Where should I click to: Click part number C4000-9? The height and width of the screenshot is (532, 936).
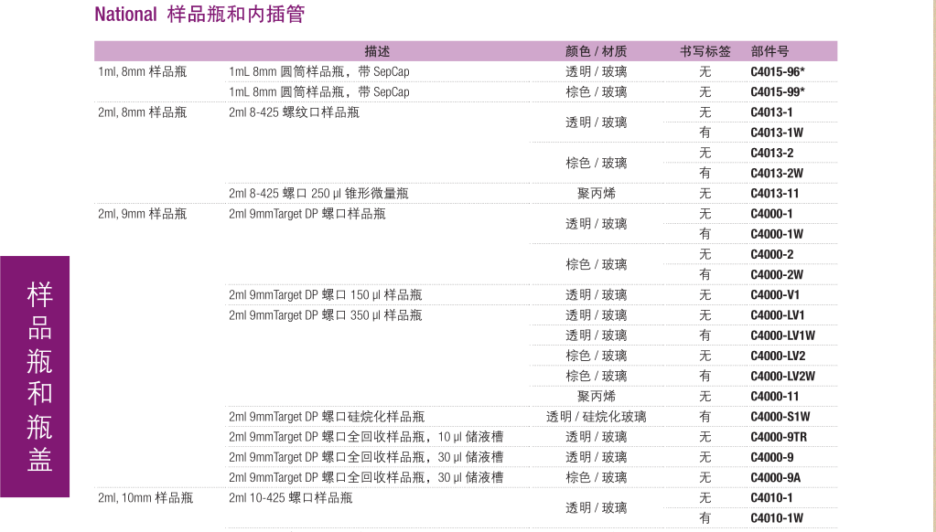(x=772, y=457)
